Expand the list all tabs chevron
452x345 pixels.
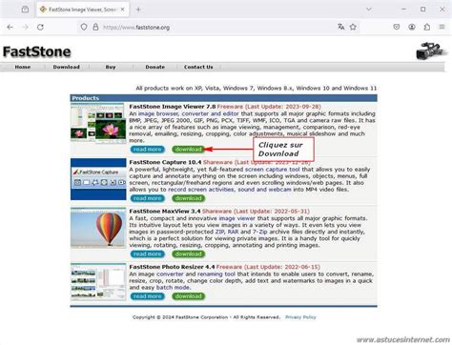[x=369, y=10]
